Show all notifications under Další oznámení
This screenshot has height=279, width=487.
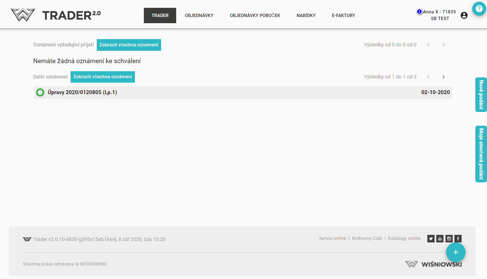click(103, 77)
